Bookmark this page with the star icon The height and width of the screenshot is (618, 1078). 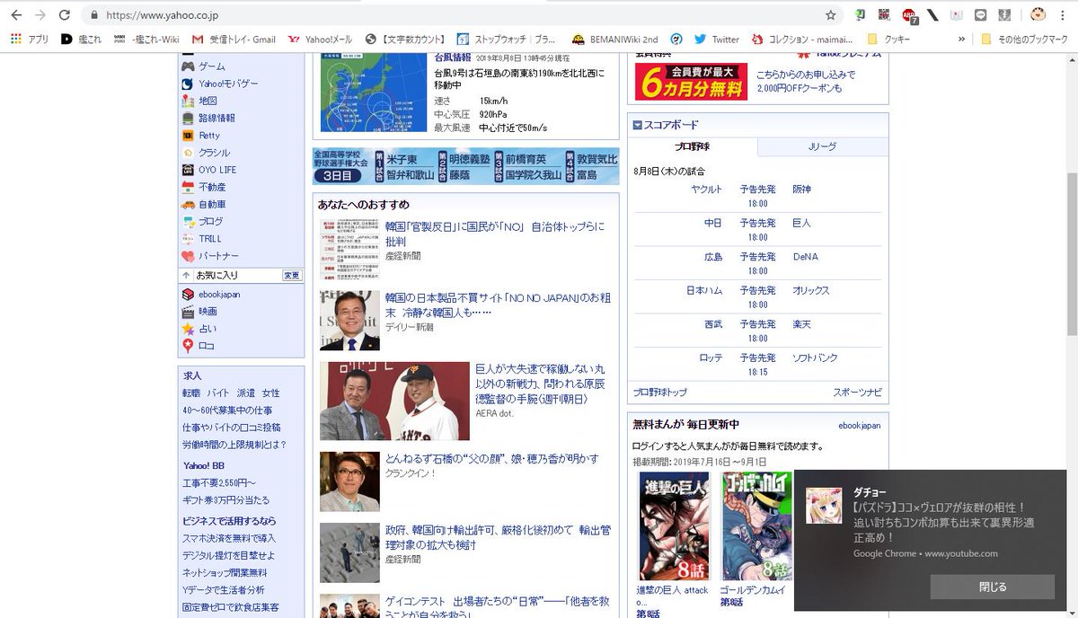831,15
